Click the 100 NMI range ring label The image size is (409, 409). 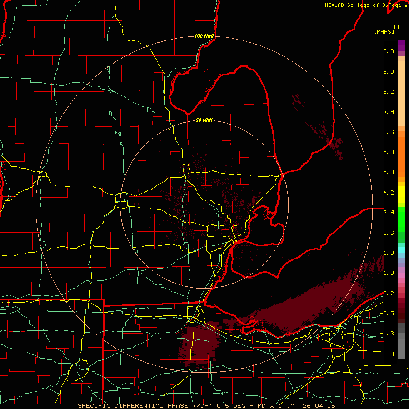204,36
